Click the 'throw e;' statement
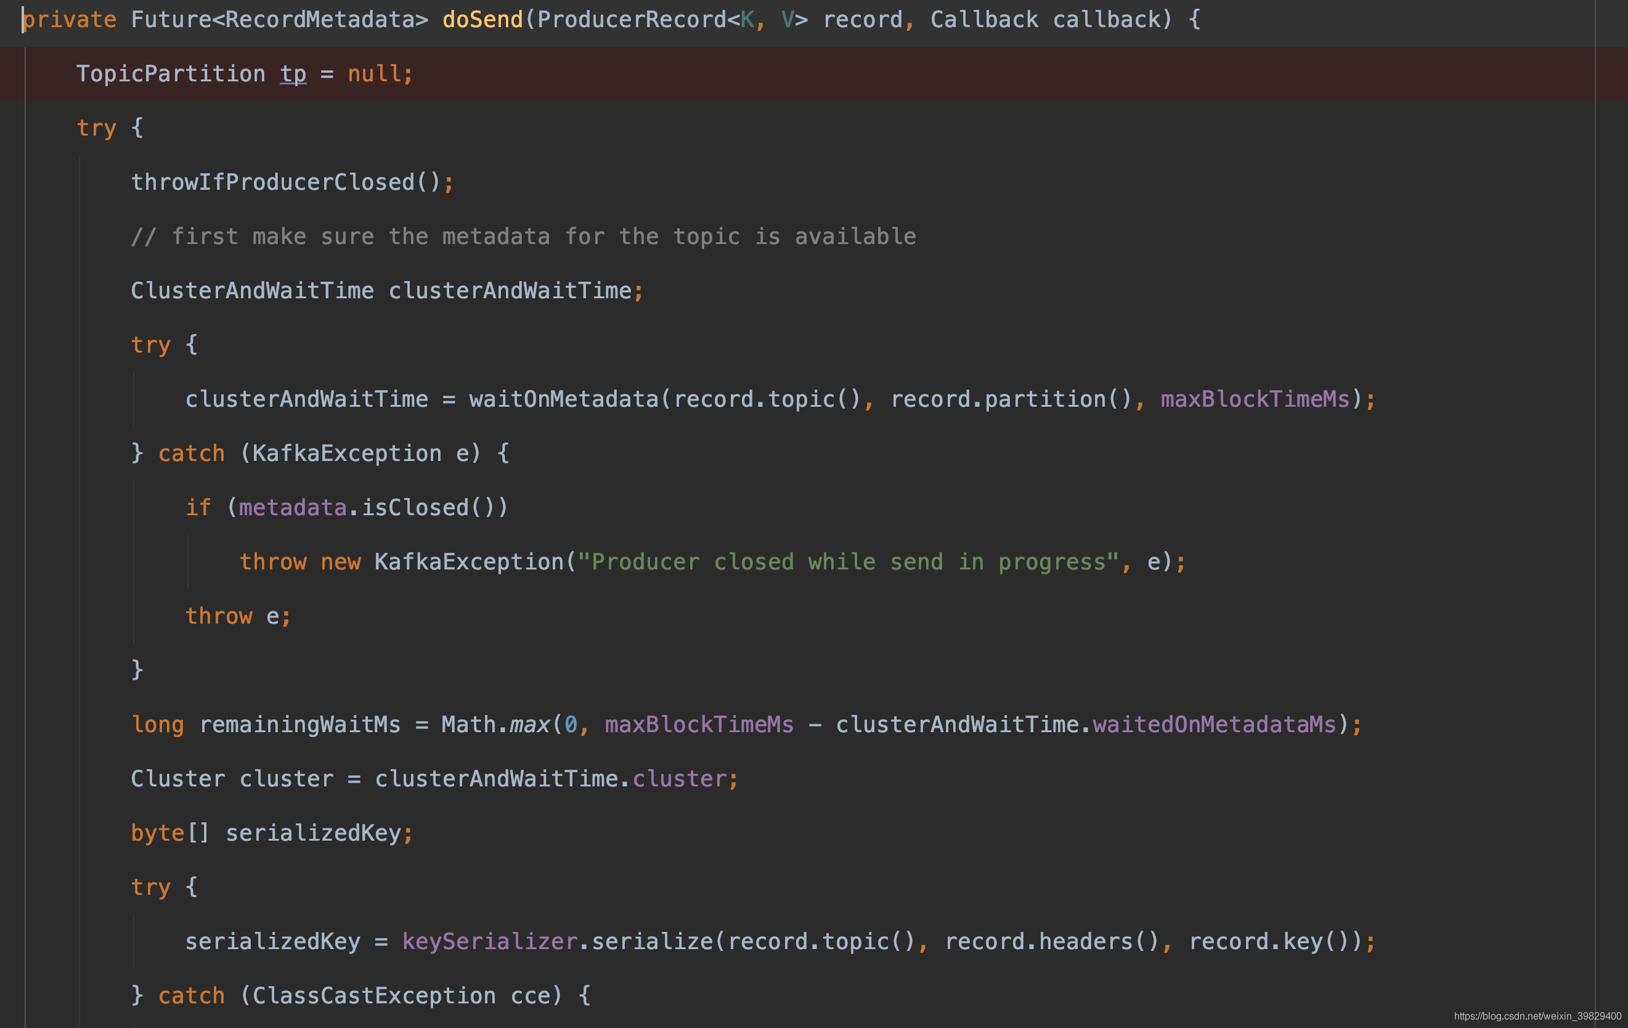1628x1028 pixels. [x=238, y=616]
